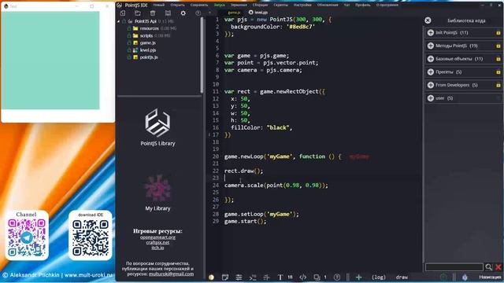Click the trash delete toolbar icon
This screenshot has height=283, width=504.
153,13
